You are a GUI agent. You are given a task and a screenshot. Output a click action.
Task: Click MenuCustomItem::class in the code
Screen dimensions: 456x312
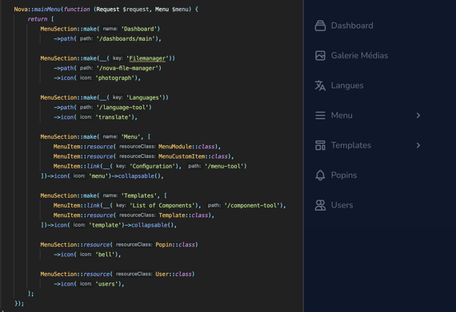(x=193, y=156)
